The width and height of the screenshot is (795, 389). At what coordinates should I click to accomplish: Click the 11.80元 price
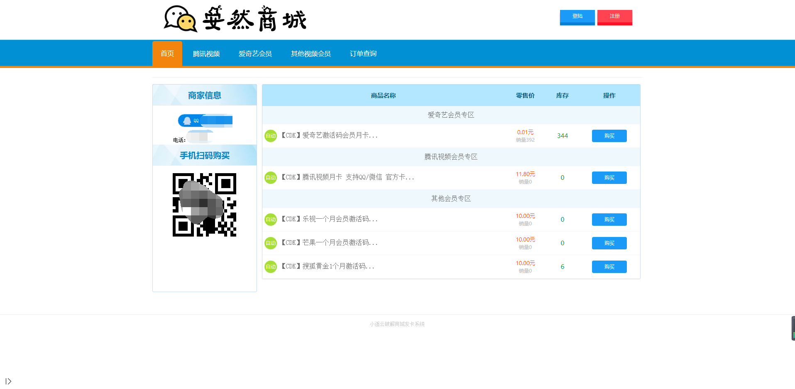(525, 174)
